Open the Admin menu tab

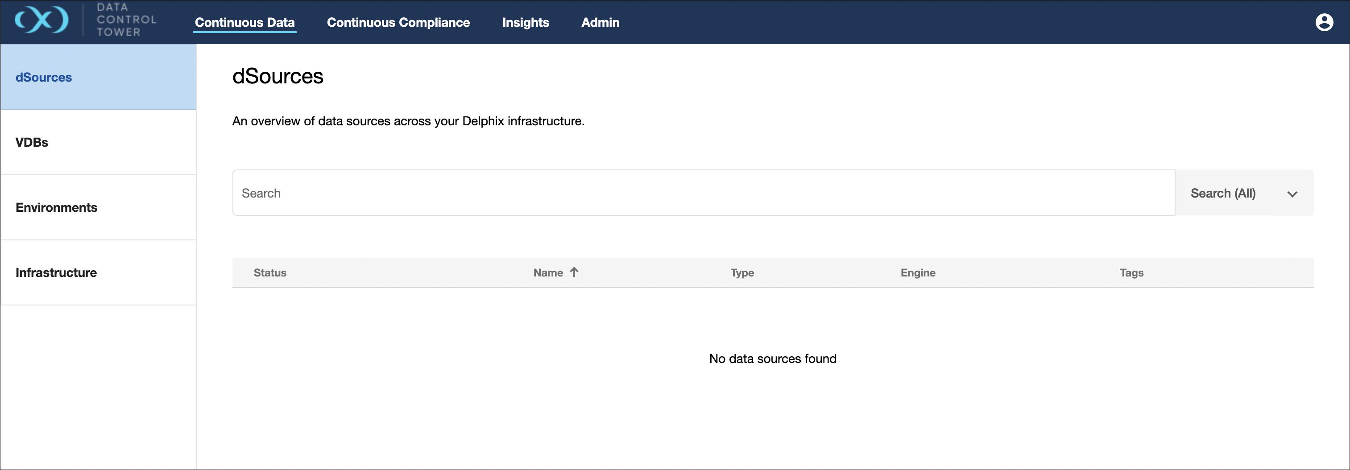tap(600, 23)
